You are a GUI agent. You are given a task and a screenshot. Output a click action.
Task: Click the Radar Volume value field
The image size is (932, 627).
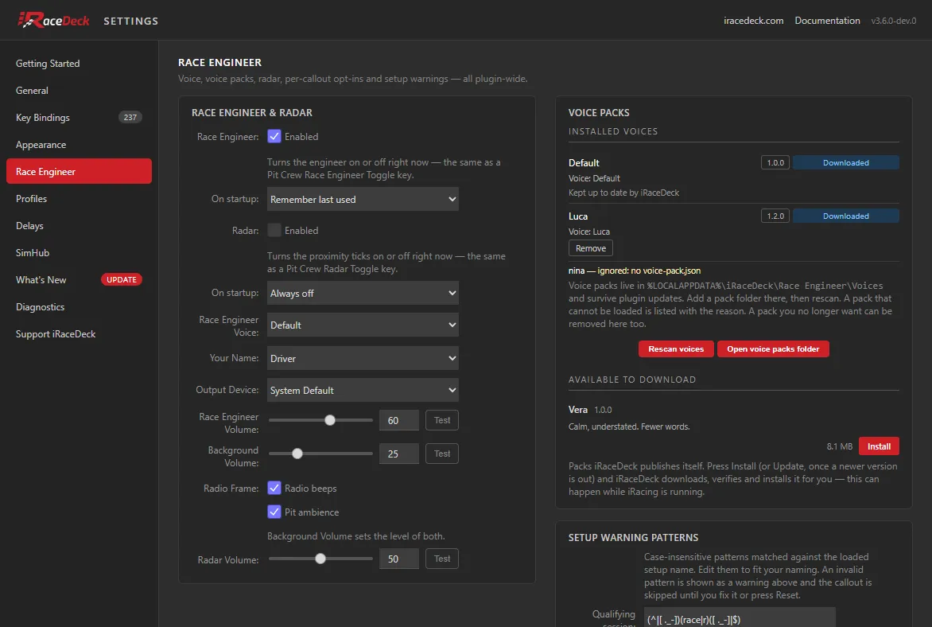tap(399, 559)
